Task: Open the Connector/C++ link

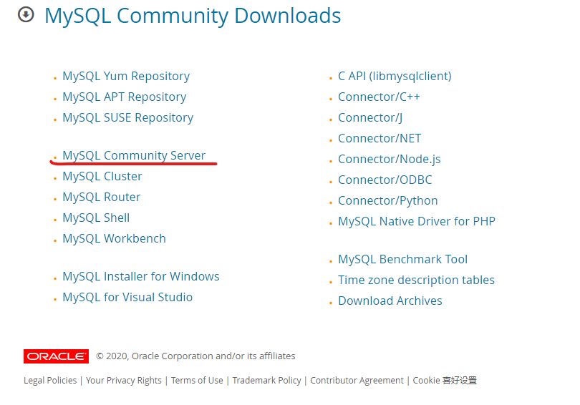Action: point(379,97)
